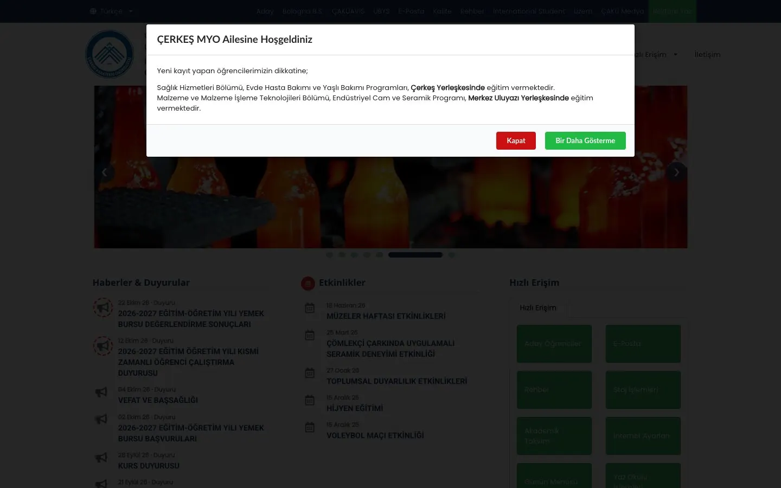The image size is (781, 488).
Task: Open E-Posta link in the top bar
Action: (411, 11)
